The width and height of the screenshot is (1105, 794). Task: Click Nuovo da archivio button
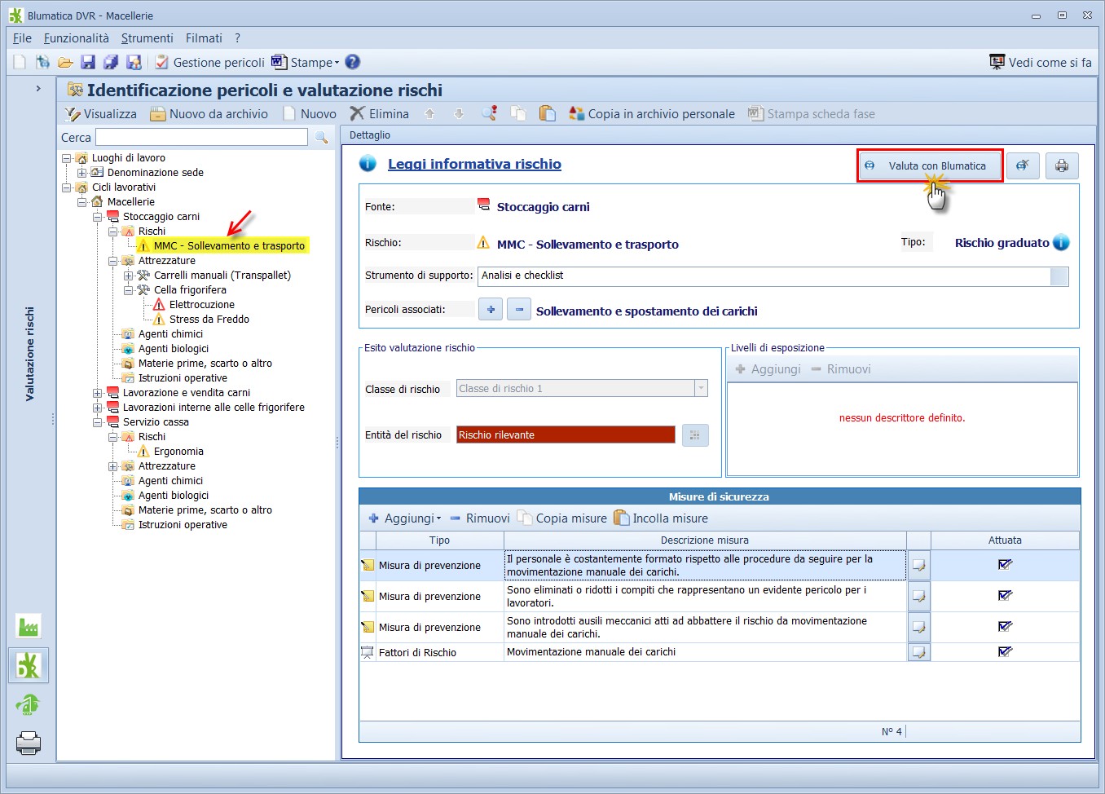[209, 114]
